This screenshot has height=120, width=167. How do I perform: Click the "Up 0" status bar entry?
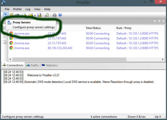[158, 117]
